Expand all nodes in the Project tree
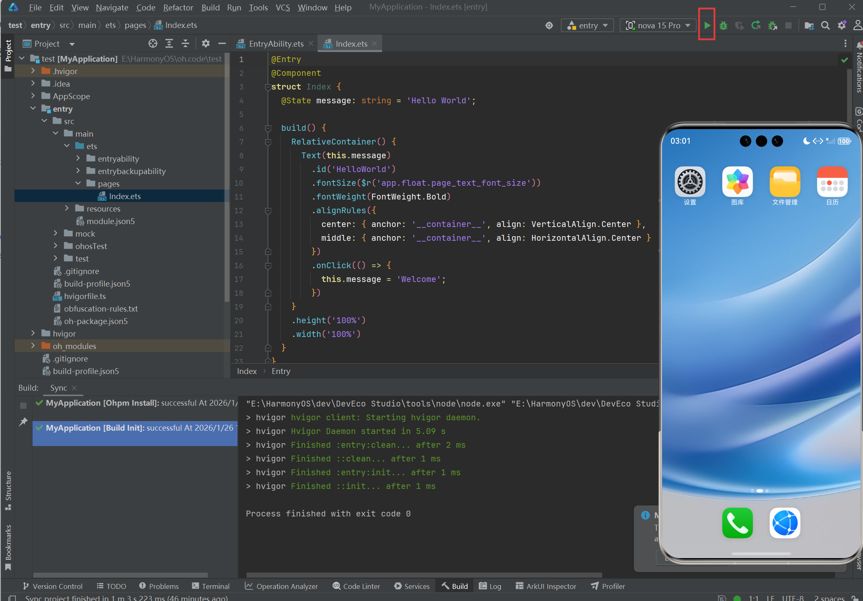The height and width of the screenshot is (601, 863). tap(169, 44)
